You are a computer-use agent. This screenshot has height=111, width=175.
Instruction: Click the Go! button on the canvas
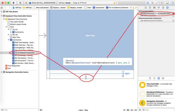tap(127, 74)
